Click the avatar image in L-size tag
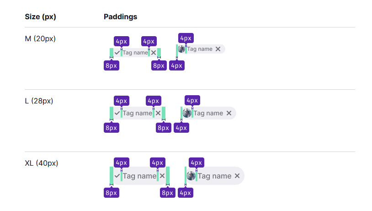The image size is (372, 211). tap(187, 113)
